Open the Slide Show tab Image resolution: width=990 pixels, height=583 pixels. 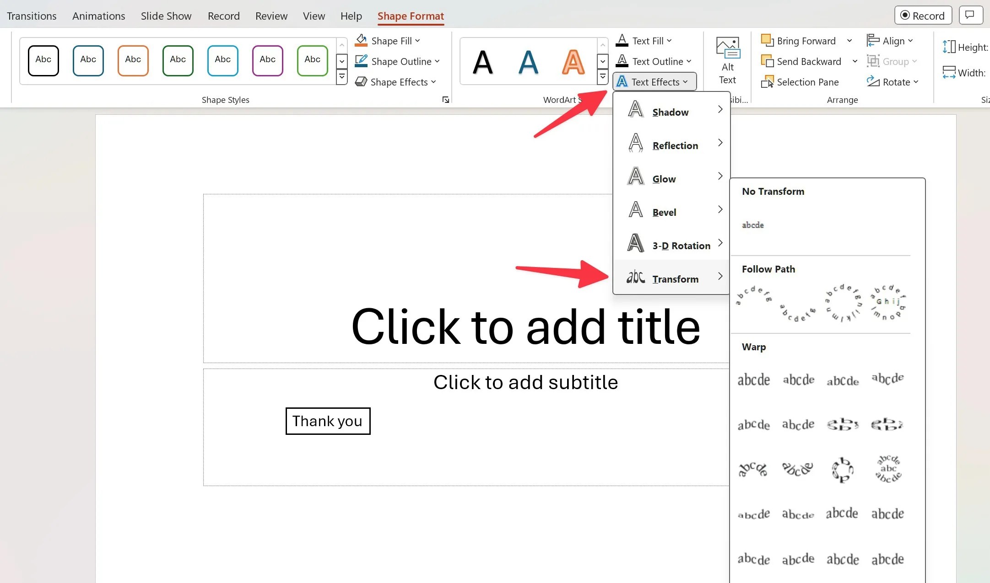click(x=166, y=16)
